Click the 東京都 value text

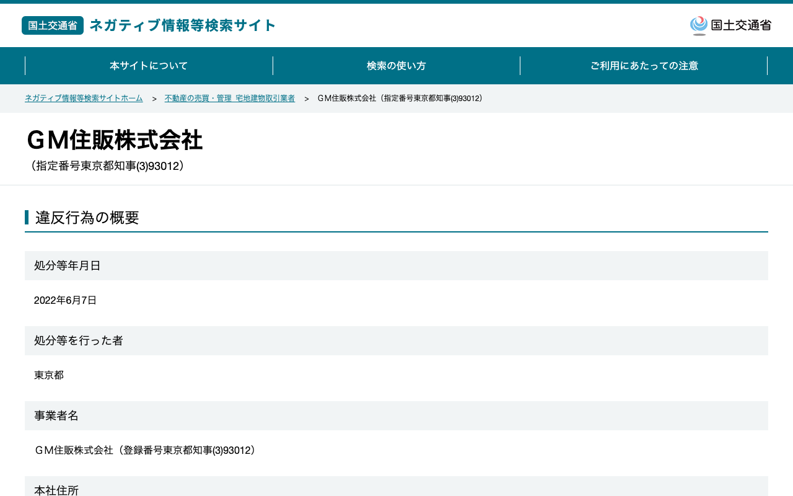tap(49, 376)
